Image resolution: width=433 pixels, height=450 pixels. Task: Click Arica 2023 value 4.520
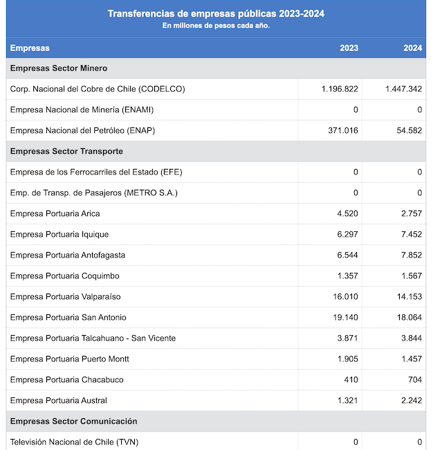tap(347, 214)
